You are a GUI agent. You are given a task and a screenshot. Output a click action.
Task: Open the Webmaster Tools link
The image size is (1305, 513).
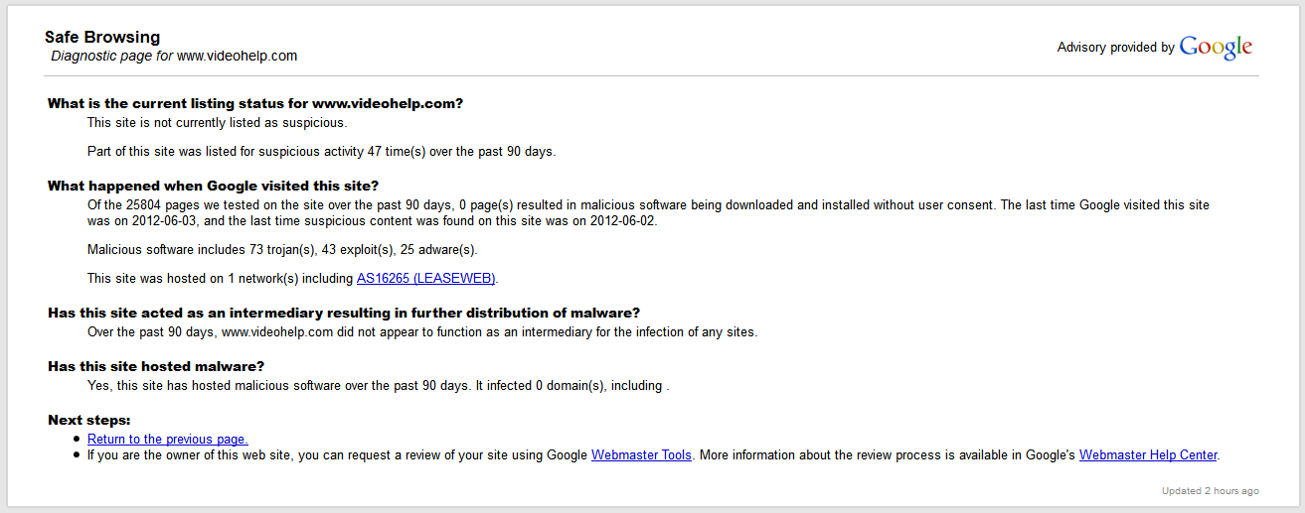click(x=641, y=455)
